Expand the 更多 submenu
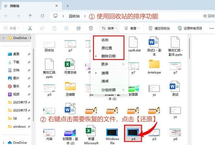This screenshot has width=215, height=145. coord(110,64)
